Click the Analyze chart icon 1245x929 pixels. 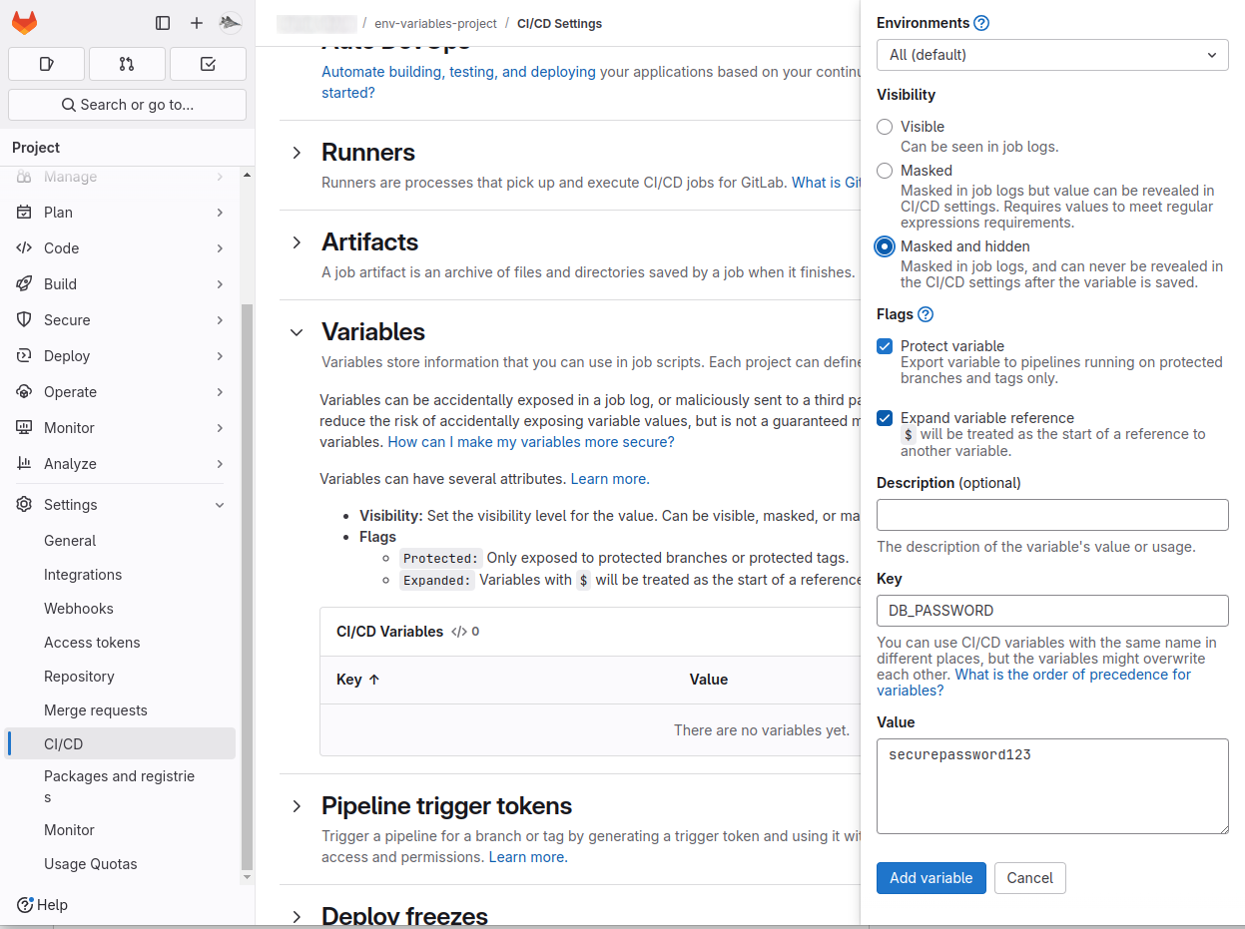[24, 464]
